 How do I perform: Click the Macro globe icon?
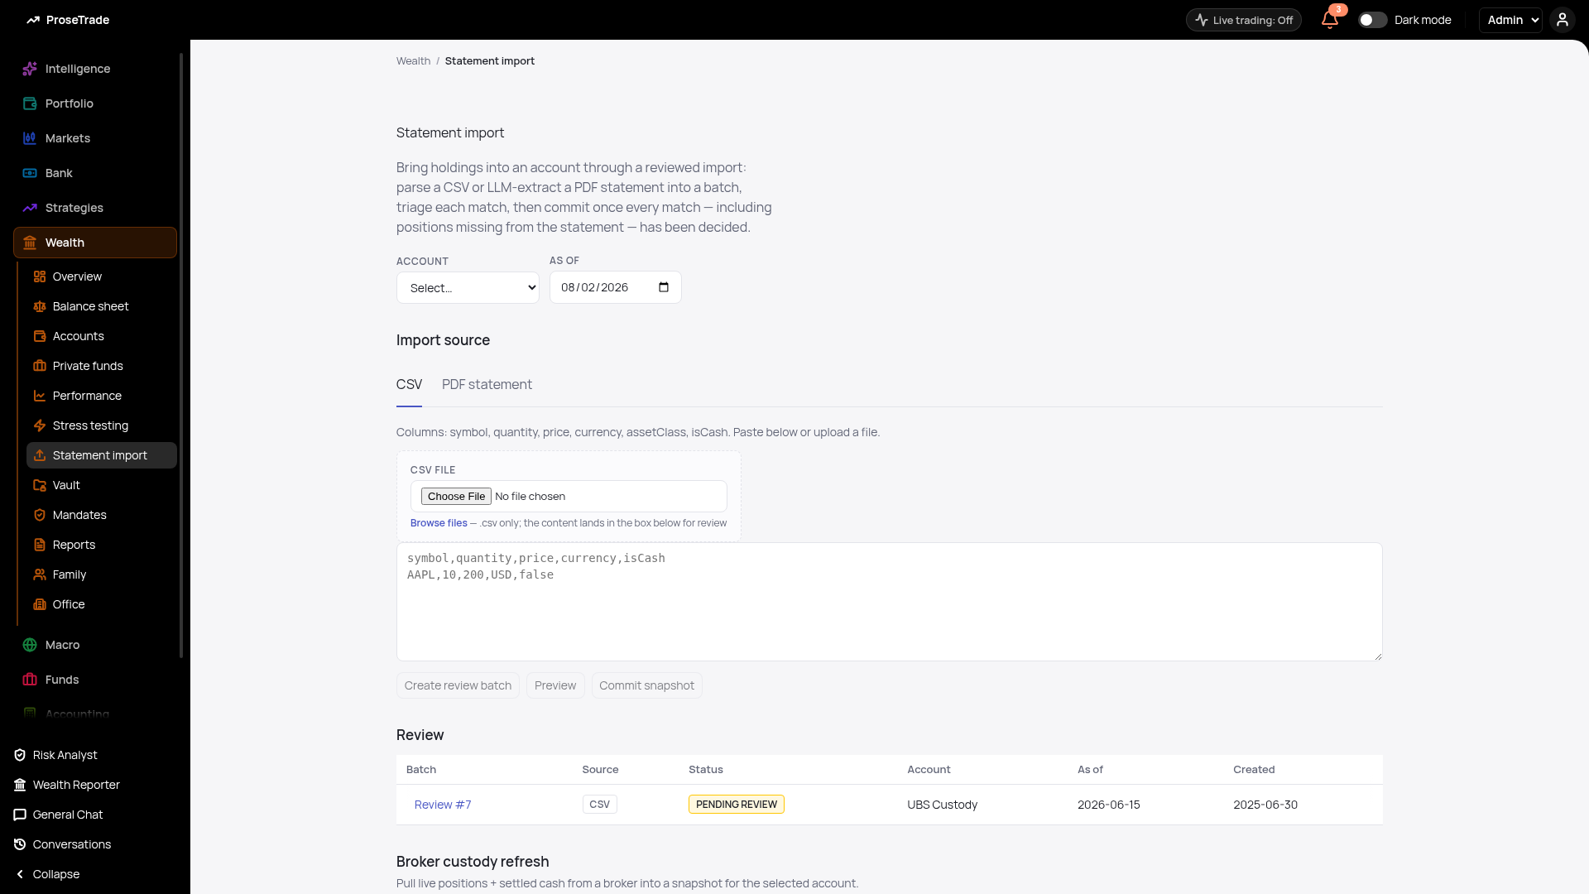pos(30,645)
